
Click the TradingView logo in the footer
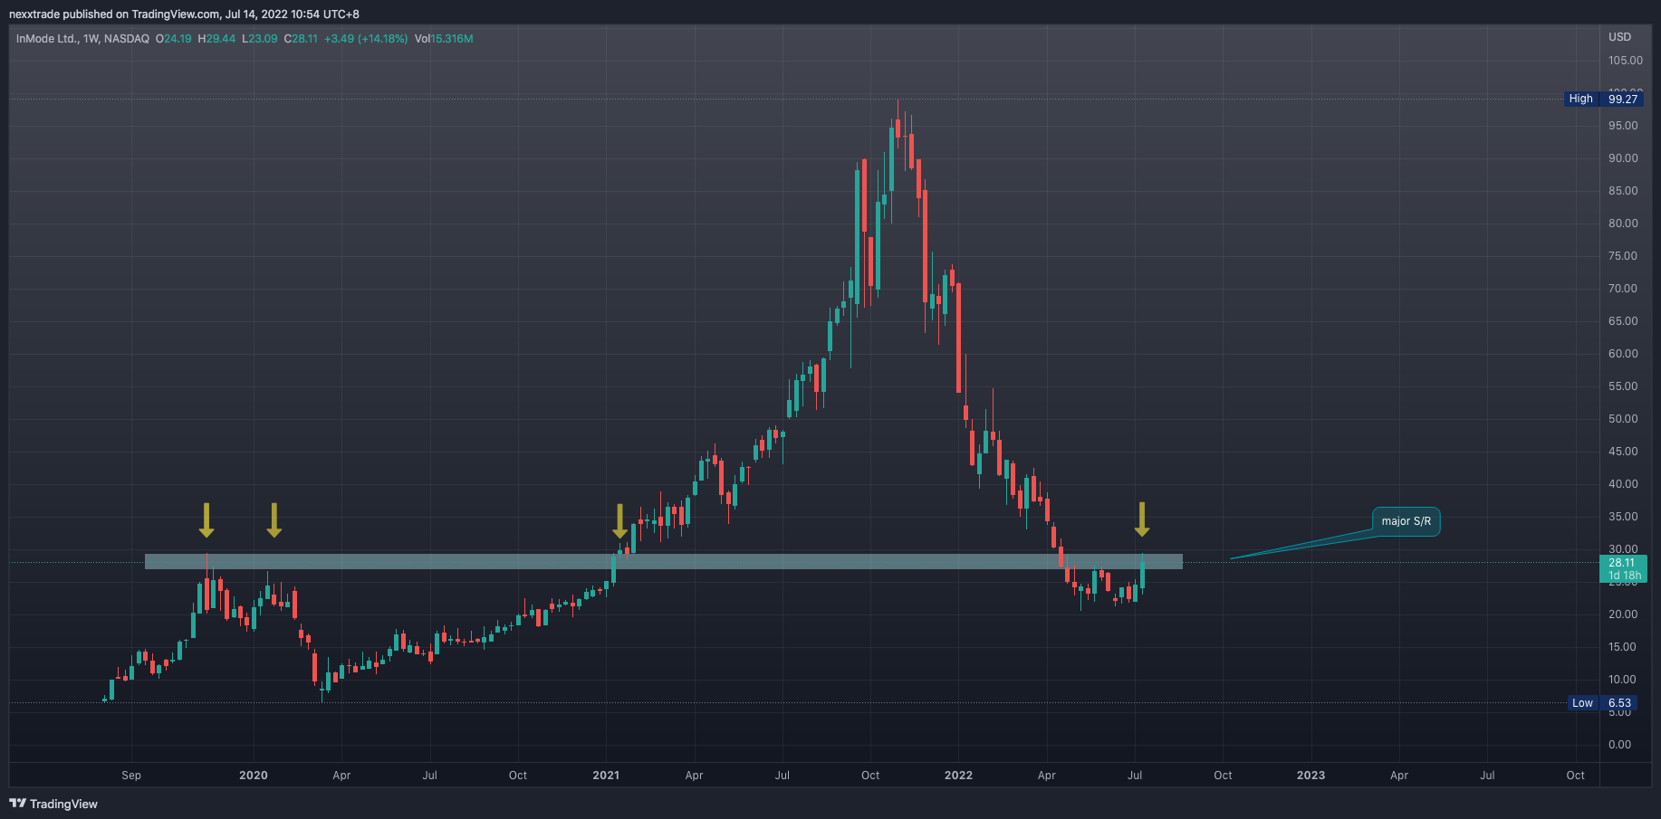click(x=53, y=804)
